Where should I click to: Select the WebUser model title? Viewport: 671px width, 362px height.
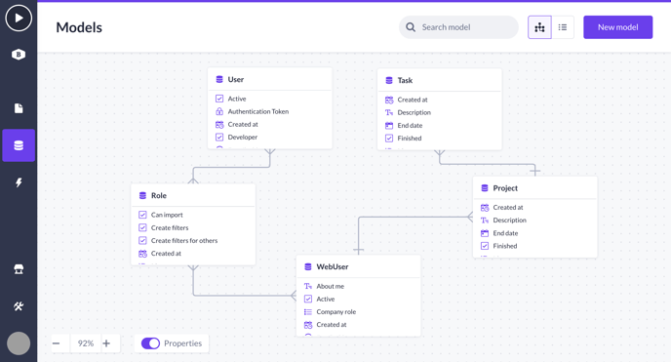[333, 266]
